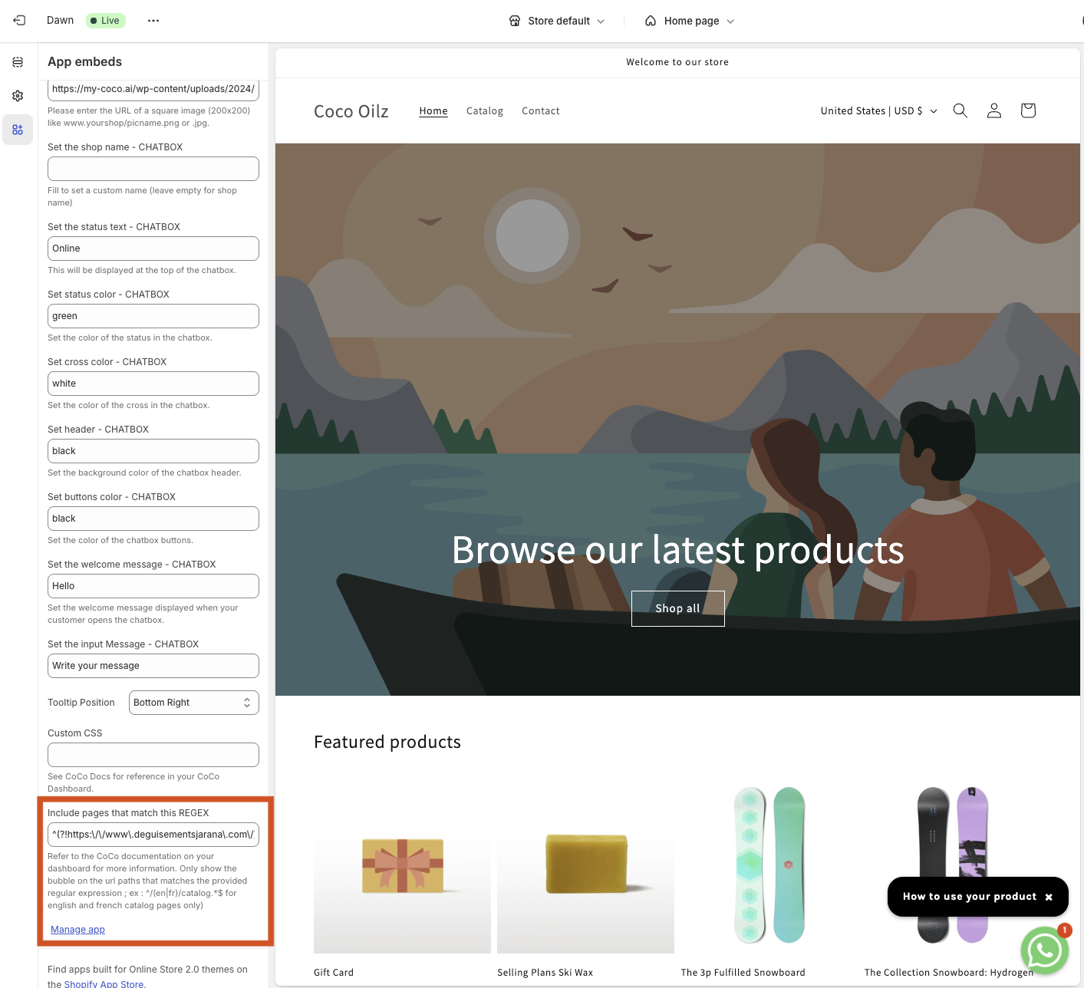Image resolution: width=1084 pixels, height=988 pixels.
Task: Open the United States USD currency selector
Action: [878, 110]
